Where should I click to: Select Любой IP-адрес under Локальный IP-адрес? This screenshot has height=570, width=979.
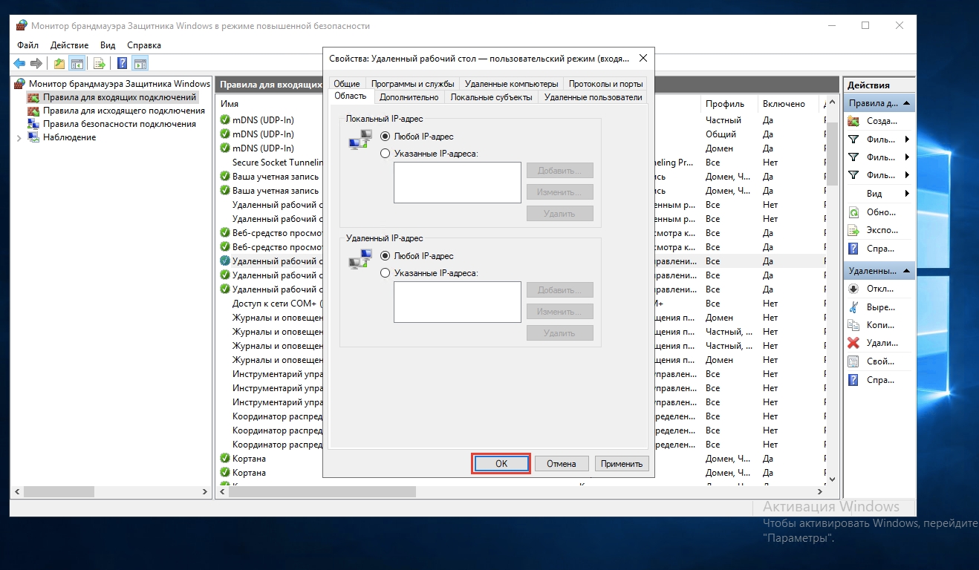(x=385, y=137)
